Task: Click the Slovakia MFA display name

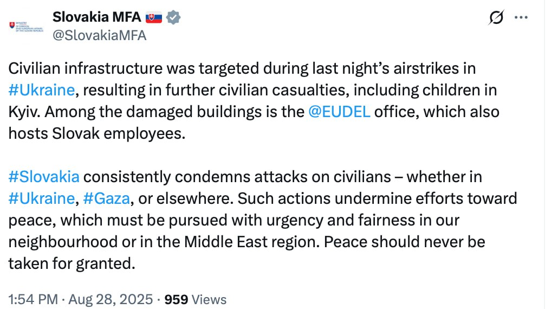Action: pos(96,17)
